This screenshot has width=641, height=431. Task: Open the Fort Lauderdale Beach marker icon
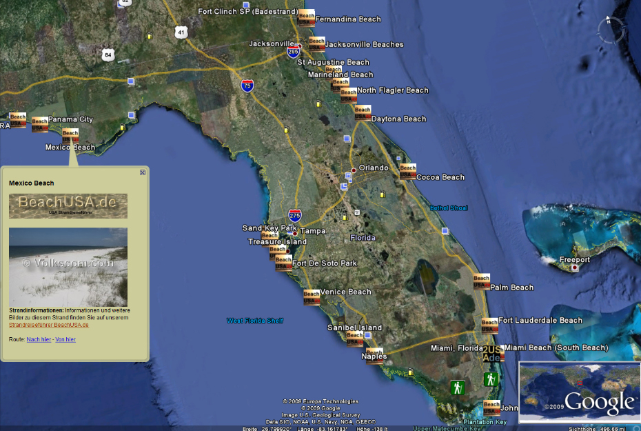pyautogui.click(x=490, y=325)
